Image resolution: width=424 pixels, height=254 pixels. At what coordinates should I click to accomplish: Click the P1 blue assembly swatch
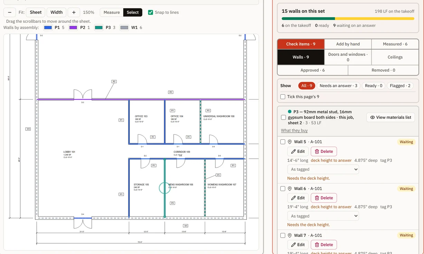tap(48, 28)
